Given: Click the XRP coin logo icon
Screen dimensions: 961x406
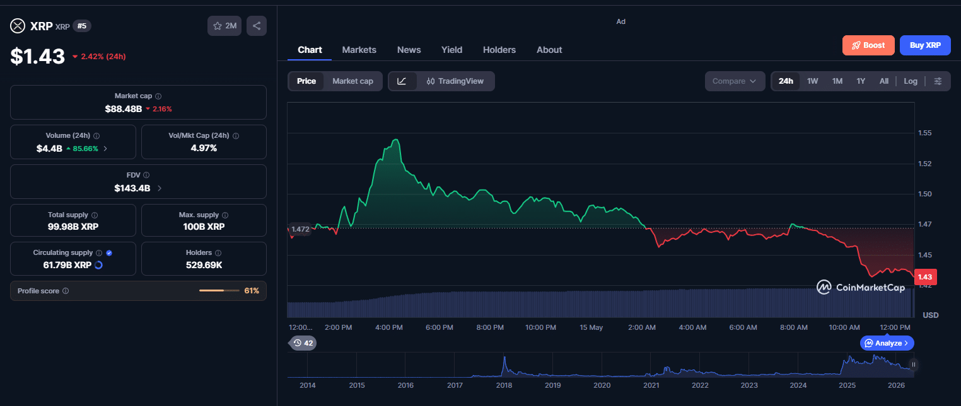Looking at the screenshot, I should coord(17,26).
